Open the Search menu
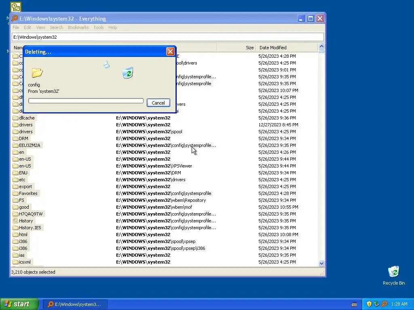The image size is (414, 310). click(57, 27)
